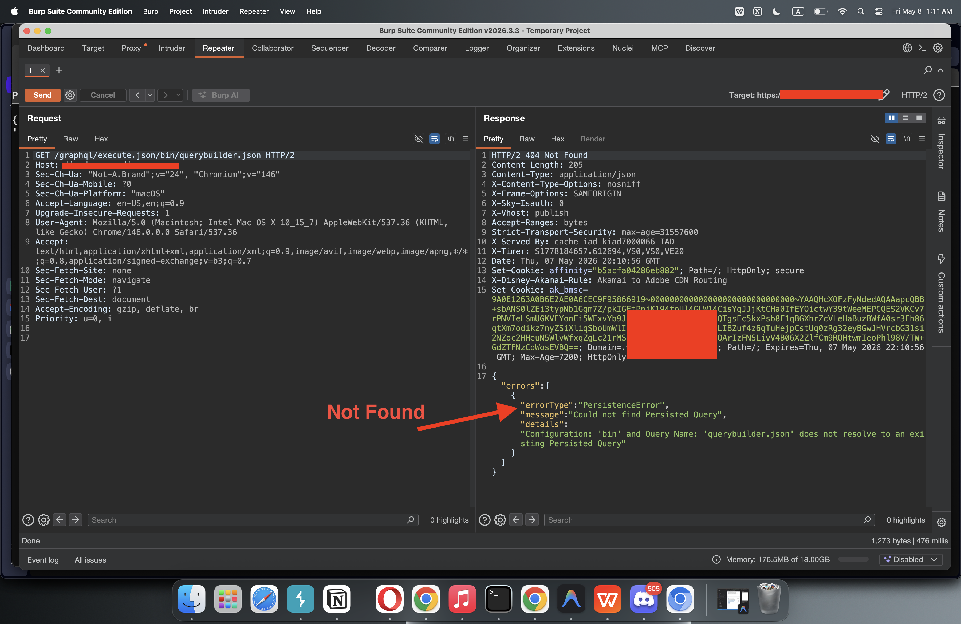This screenshot has height=624, width=961.
Task: Switch Request view to Hex
Action: coord(101,139)
